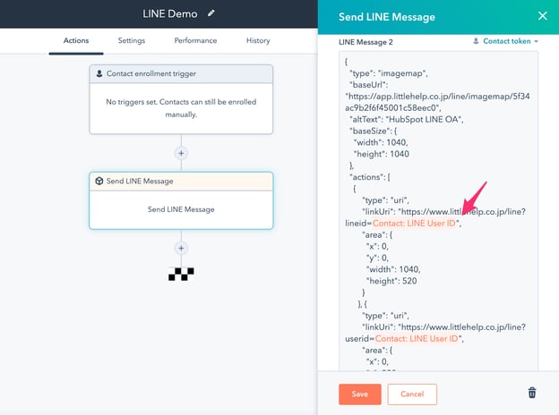
Task: Click the trash icon to delete action
Action: [531, 393]
